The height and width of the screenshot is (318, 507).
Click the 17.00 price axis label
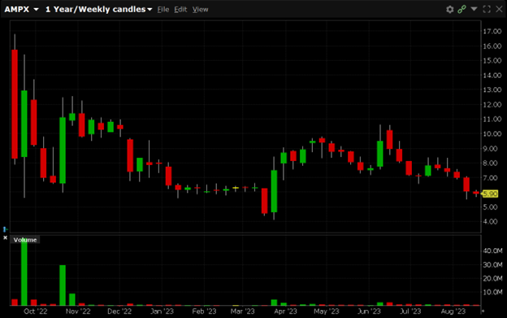click(x=492, y=32)
